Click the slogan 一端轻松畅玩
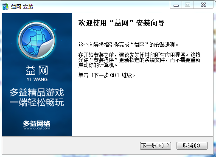216x157 pixels. click(x=37, y=102)
